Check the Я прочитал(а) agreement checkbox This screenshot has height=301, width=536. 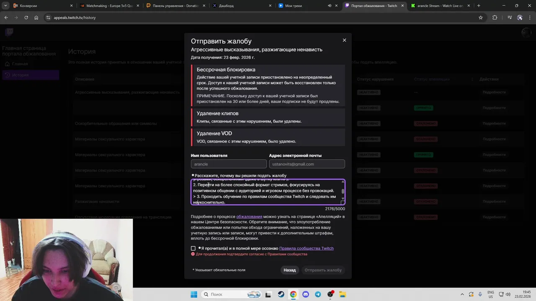(x=193, y=248)
